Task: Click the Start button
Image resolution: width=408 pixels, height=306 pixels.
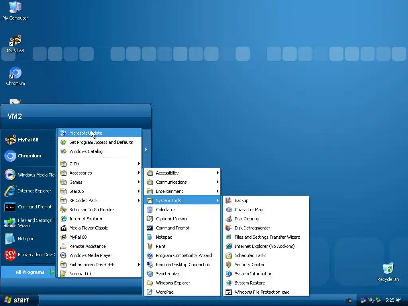Action: click(19, 300)
